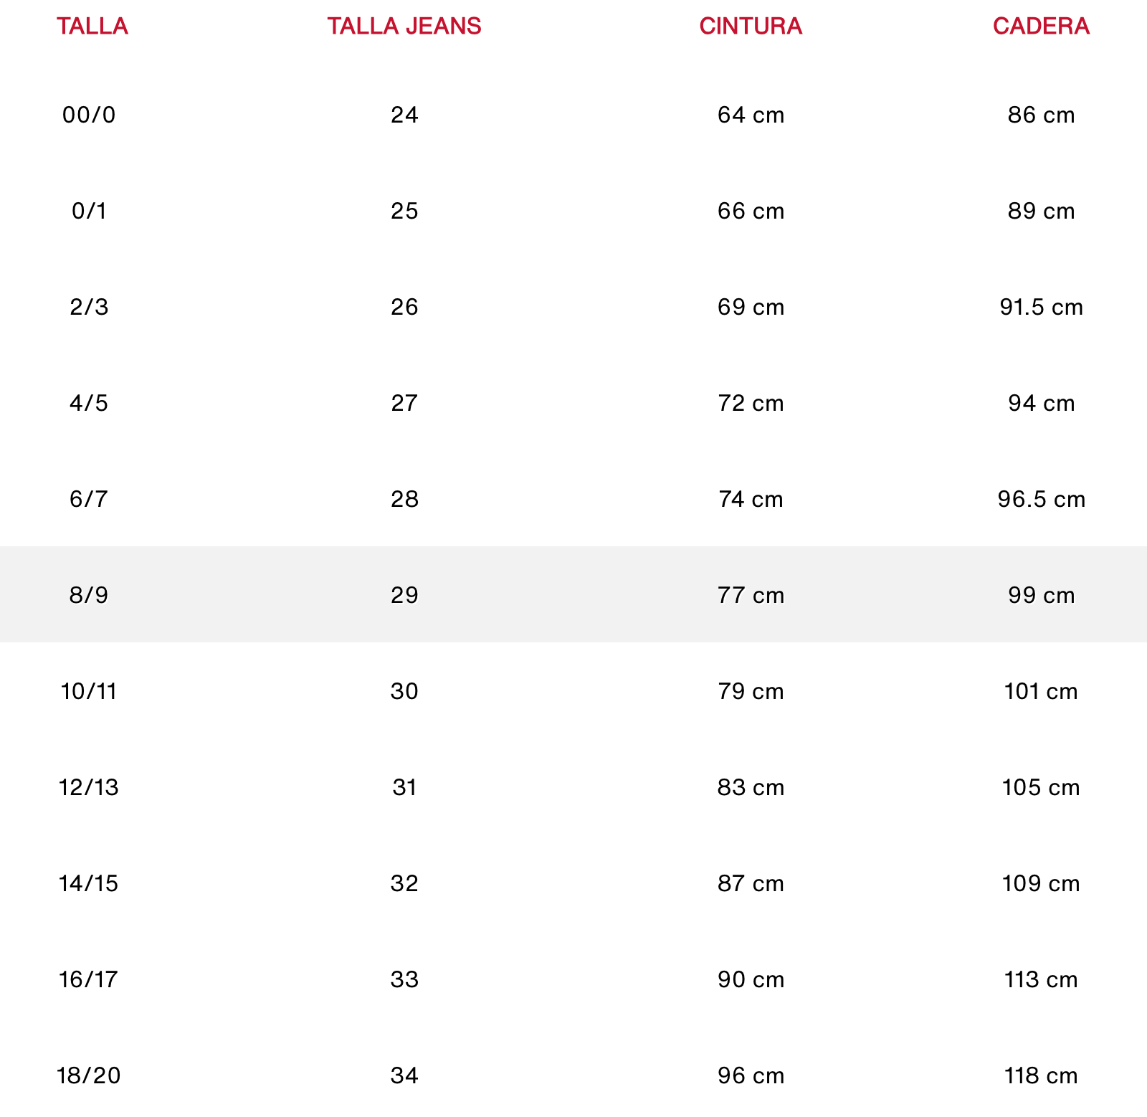Select size 00/0 in the table
Screen dimensions: 1147x1117
click(89, 115)
